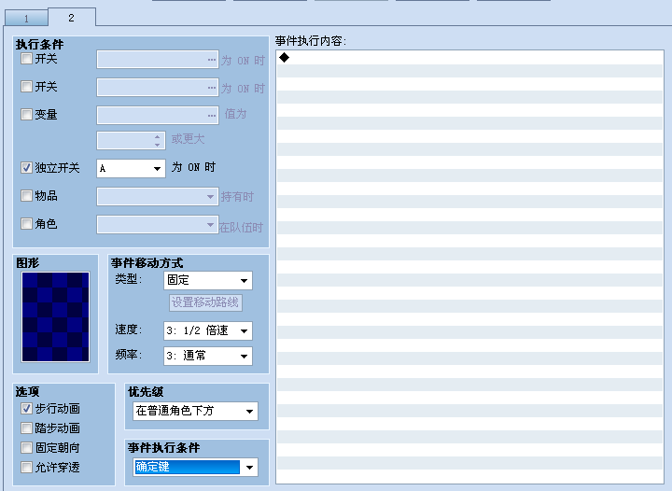
Task: Enable the second 开关 condition checkbox
Action: pyautogui.click(x=26, y=87)
